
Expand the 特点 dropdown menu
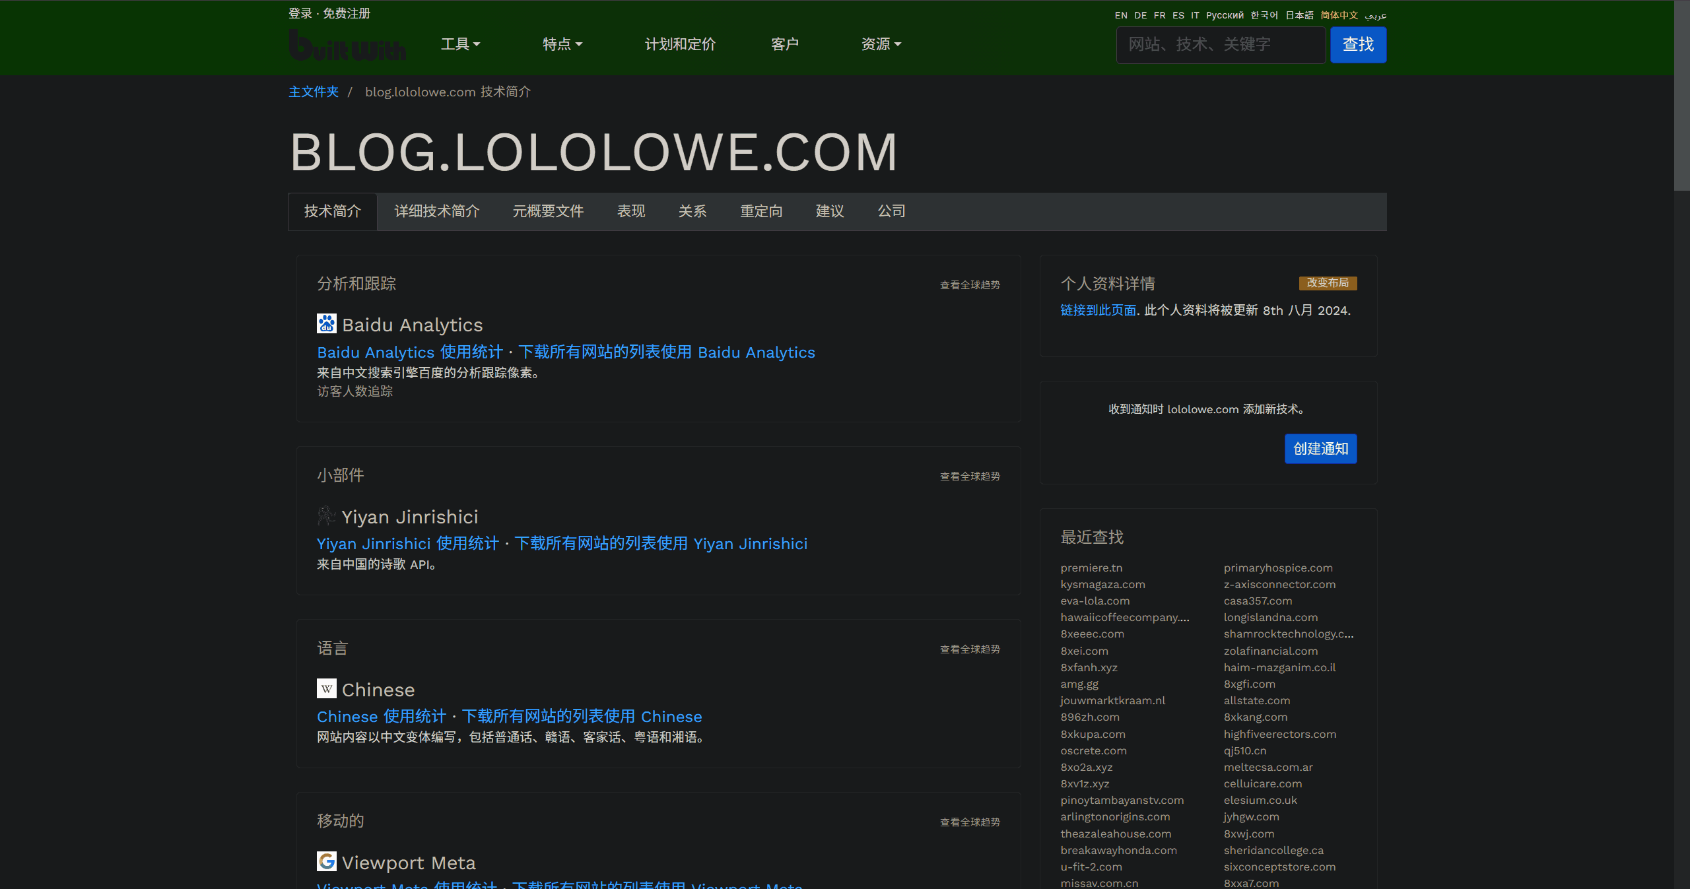click(x=562, y=44)
